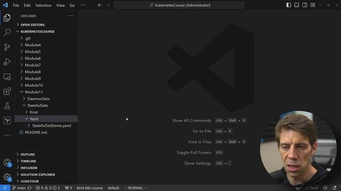Image resolution: width=341 pixels, height=191 pixels.
Task: Open README.md file
Action: coord(46,132)
